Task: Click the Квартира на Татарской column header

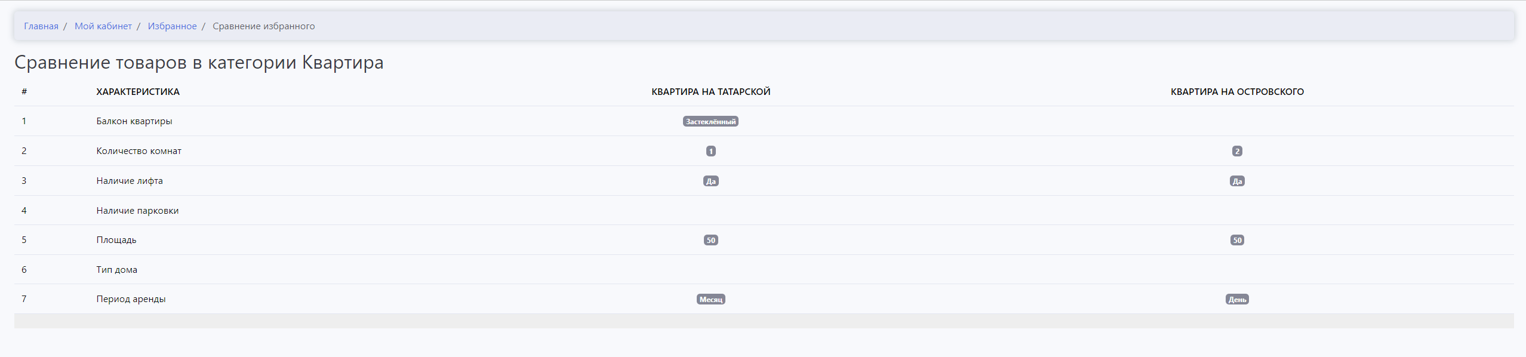Action: pyautogui.click(x=710, y=92)
